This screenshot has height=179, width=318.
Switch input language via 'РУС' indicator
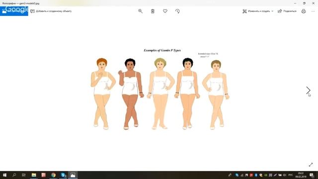pyautogui.click(x=290, y=175)
